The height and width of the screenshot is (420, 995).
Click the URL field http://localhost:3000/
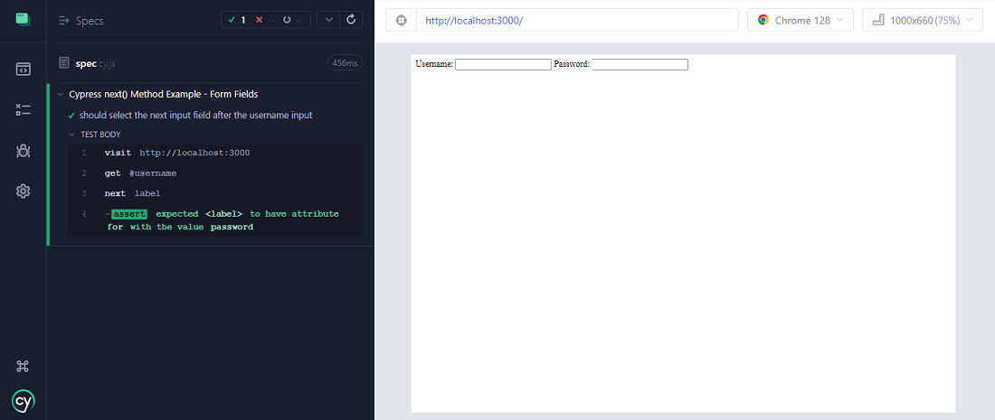click(577, 20)
